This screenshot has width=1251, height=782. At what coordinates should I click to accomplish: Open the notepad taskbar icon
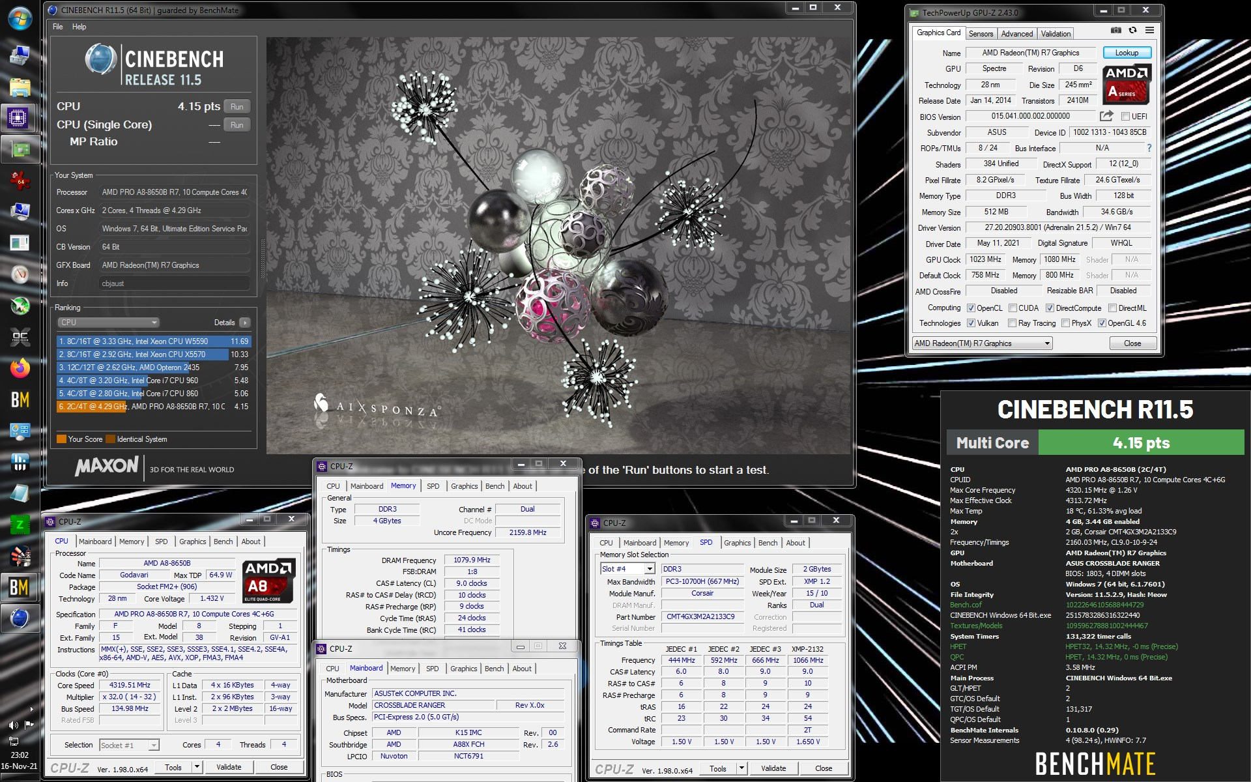pos(20,493)
